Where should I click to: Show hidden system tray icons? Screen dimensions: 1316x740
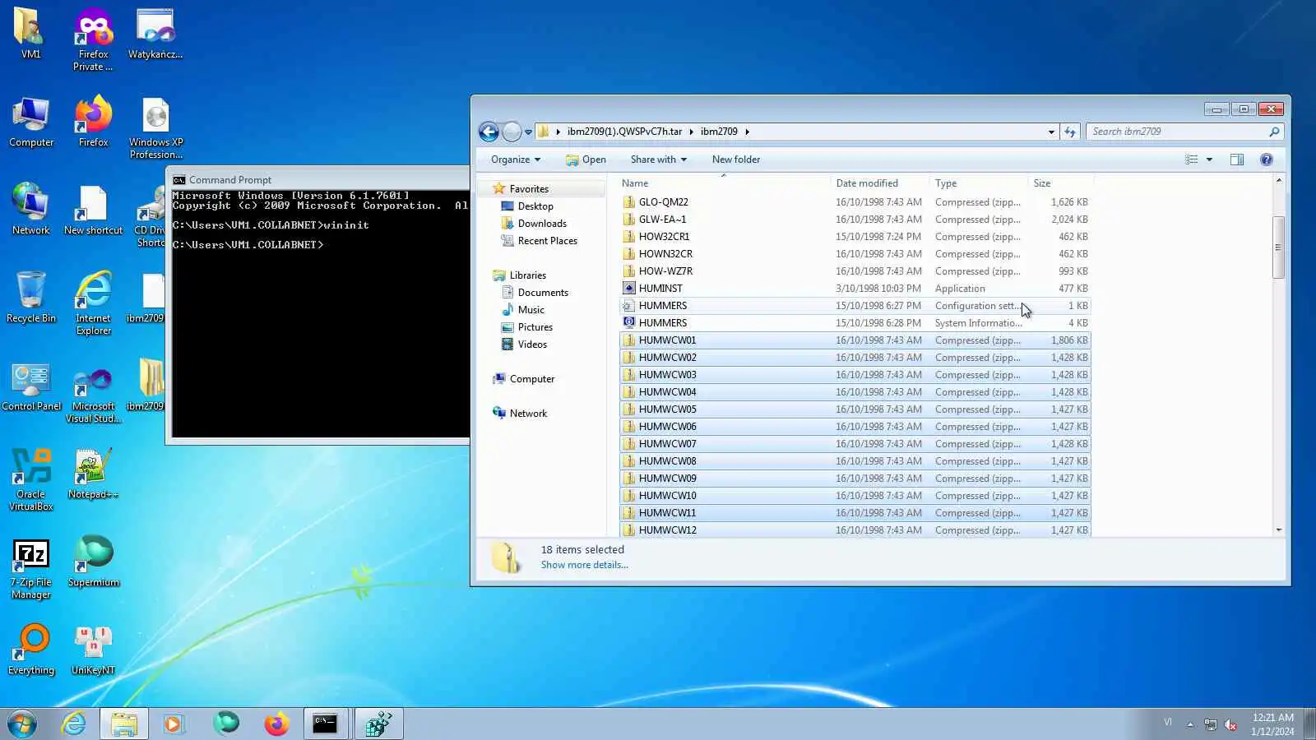pyautogui.click(x=1190, y=724)
